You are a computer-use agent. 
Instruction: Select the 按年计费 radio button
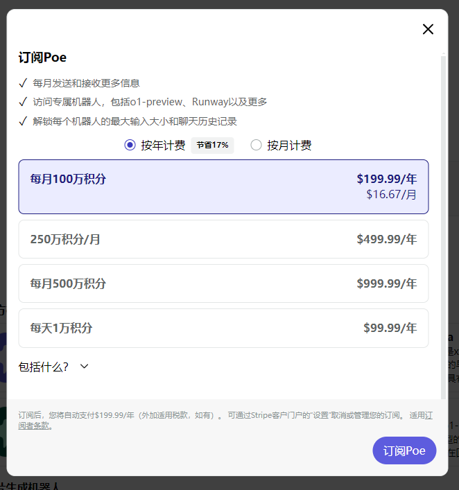(130, 145)
